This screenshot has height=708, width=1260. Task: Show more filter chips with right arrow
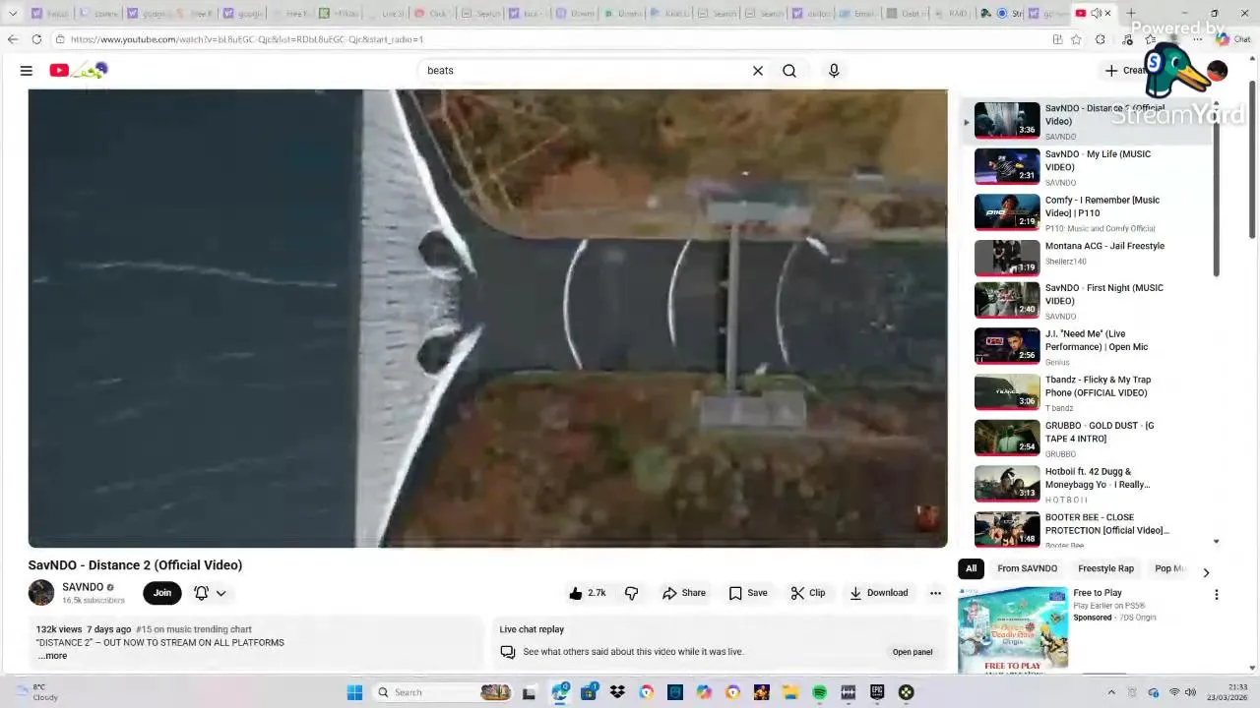[x=1206, y=571]
